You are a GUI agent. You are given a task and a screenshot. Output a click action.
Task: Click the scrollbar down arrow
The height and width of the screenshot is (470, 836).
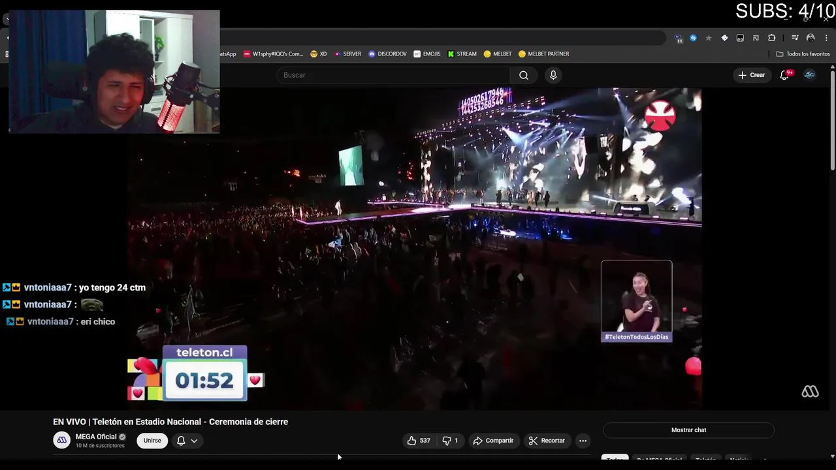(x=831, y=456)
